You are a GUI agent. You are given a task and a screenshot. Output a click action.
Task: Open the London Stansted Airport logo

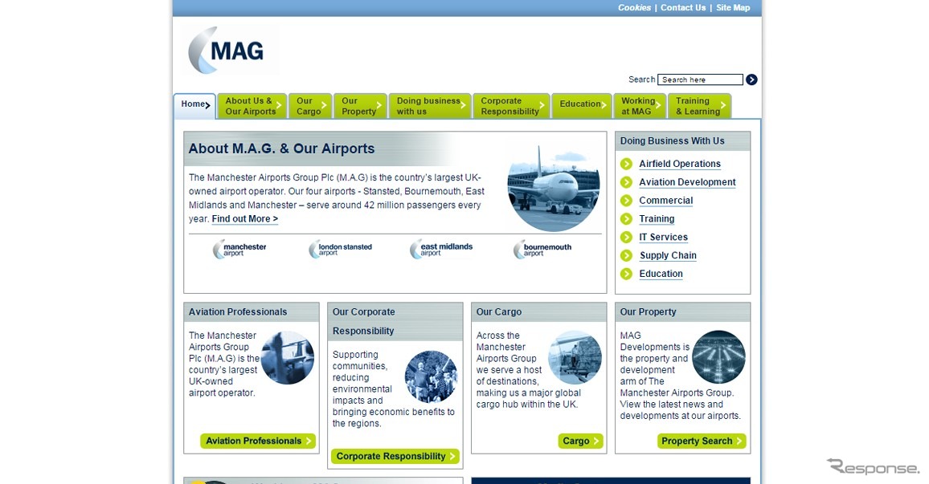coord(340,249)
